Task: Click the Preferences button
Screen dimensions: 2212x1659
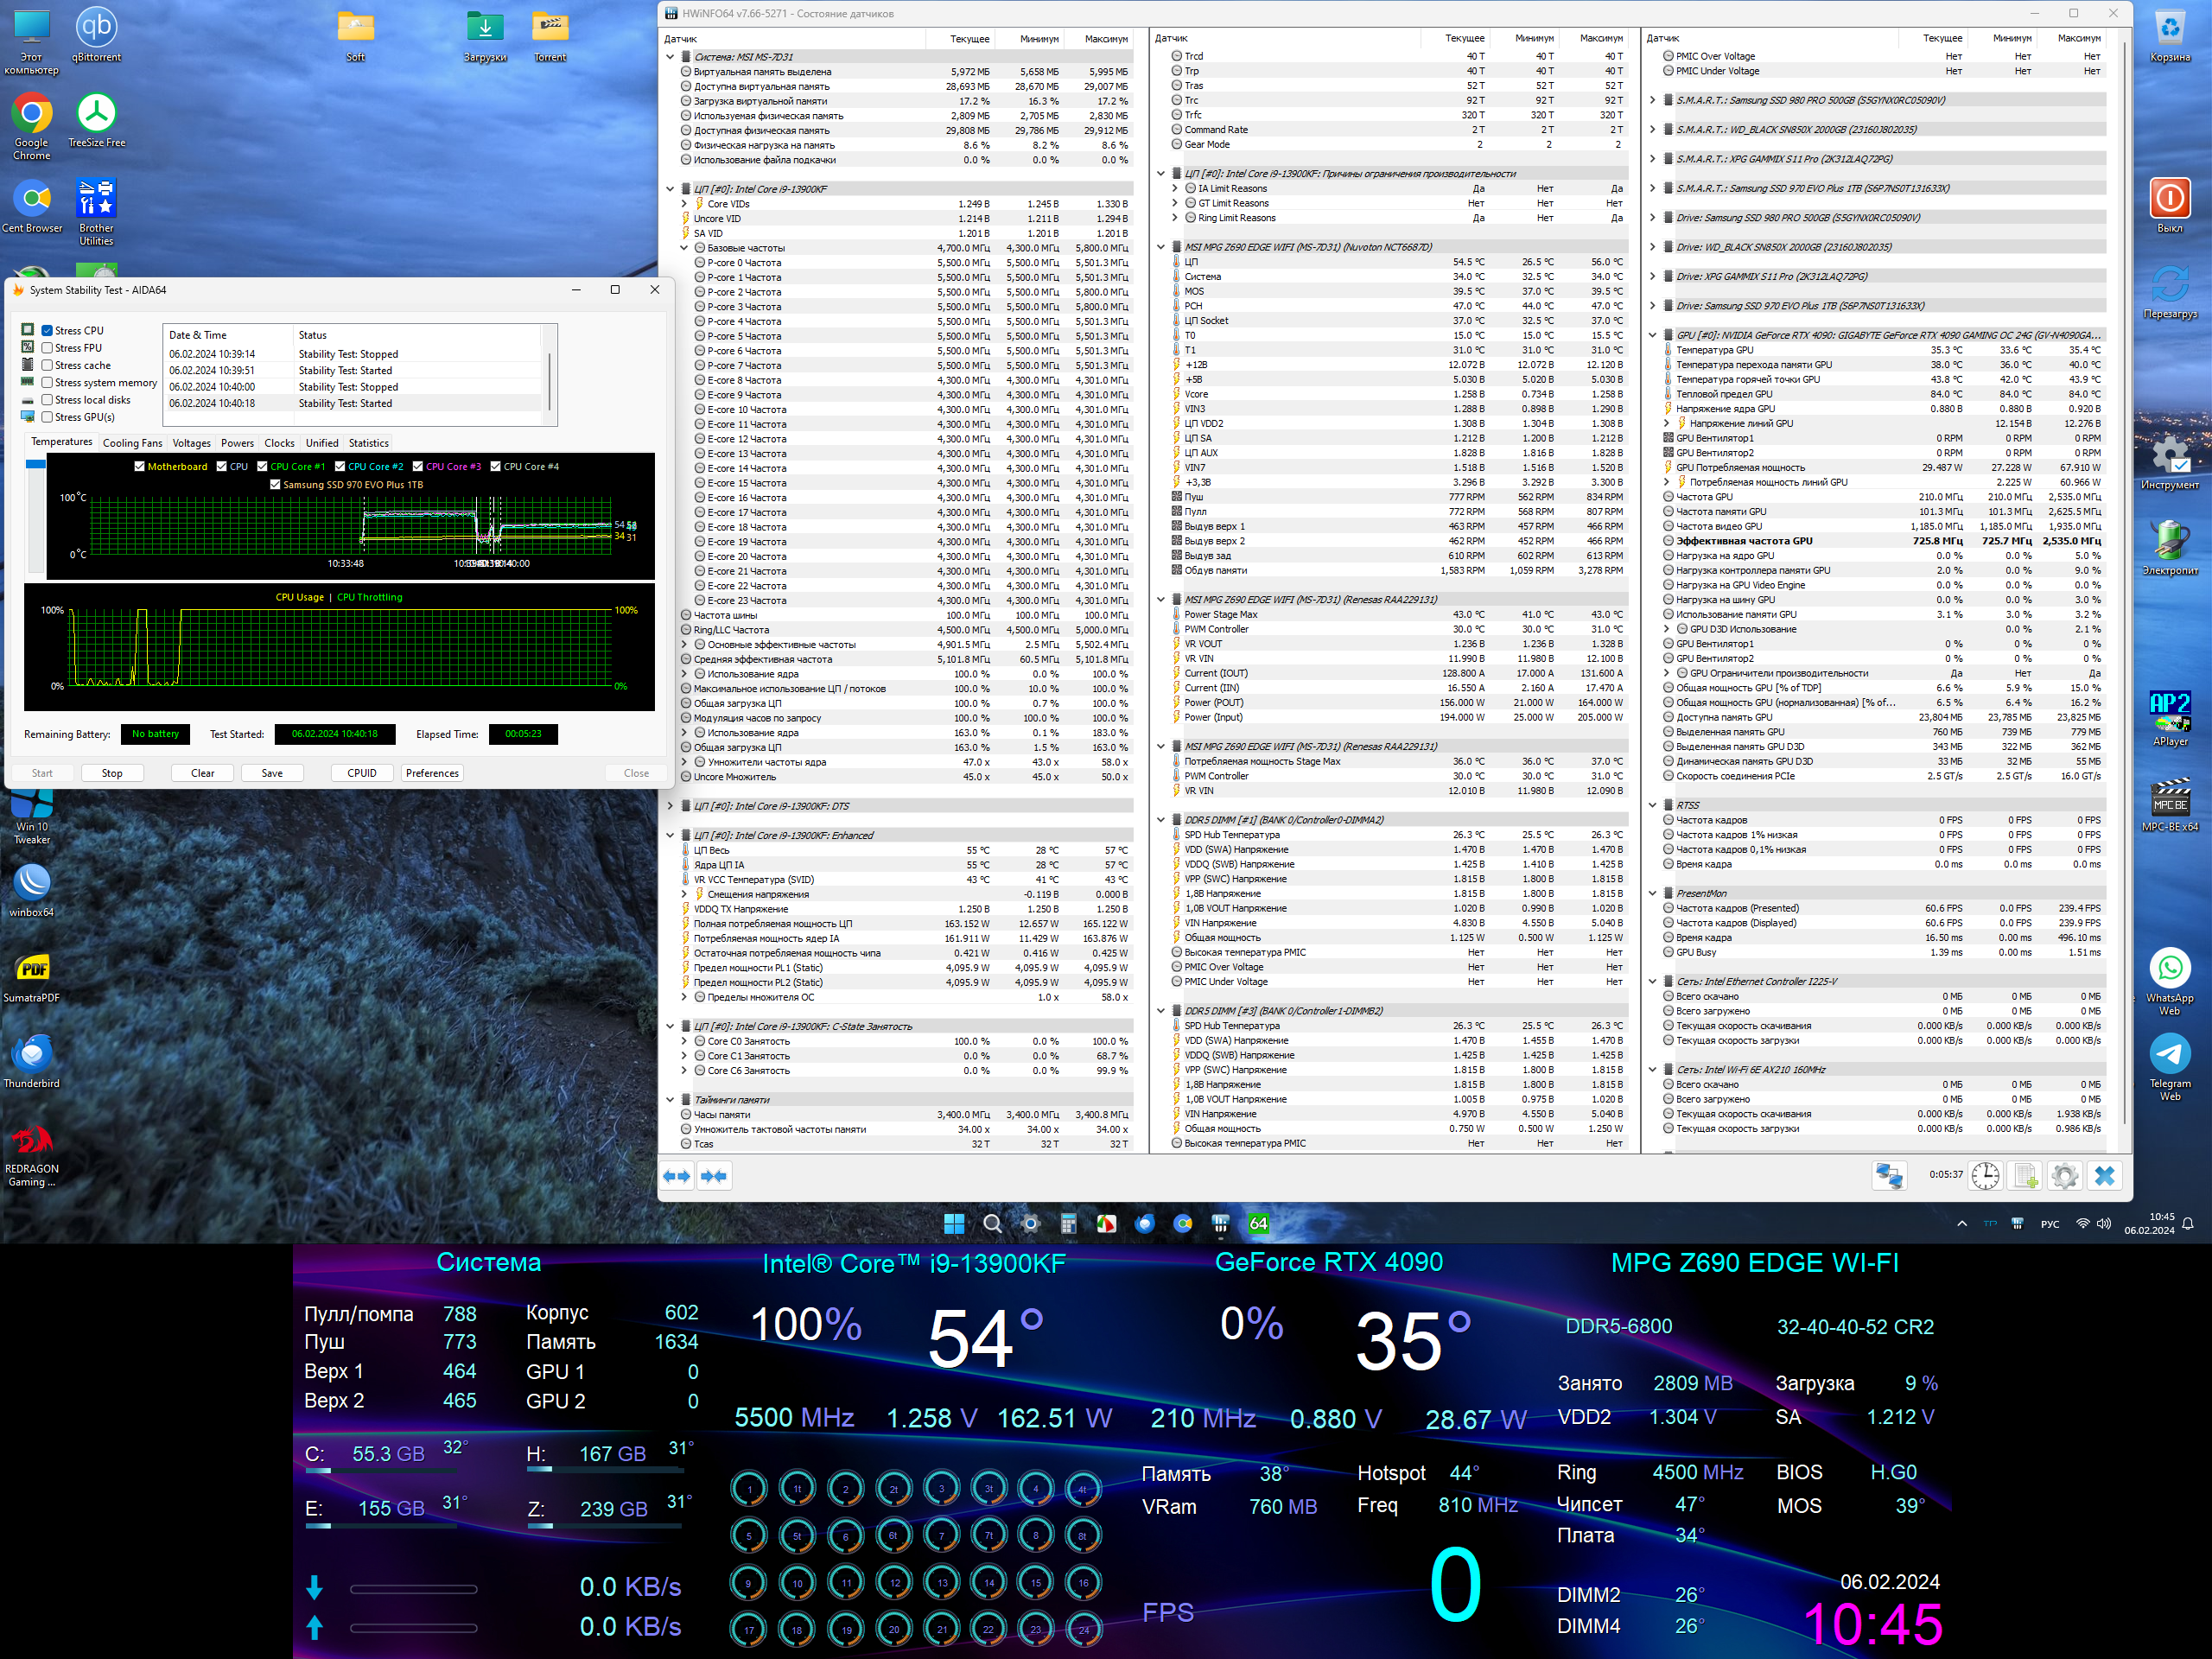Action: [432, 773]
